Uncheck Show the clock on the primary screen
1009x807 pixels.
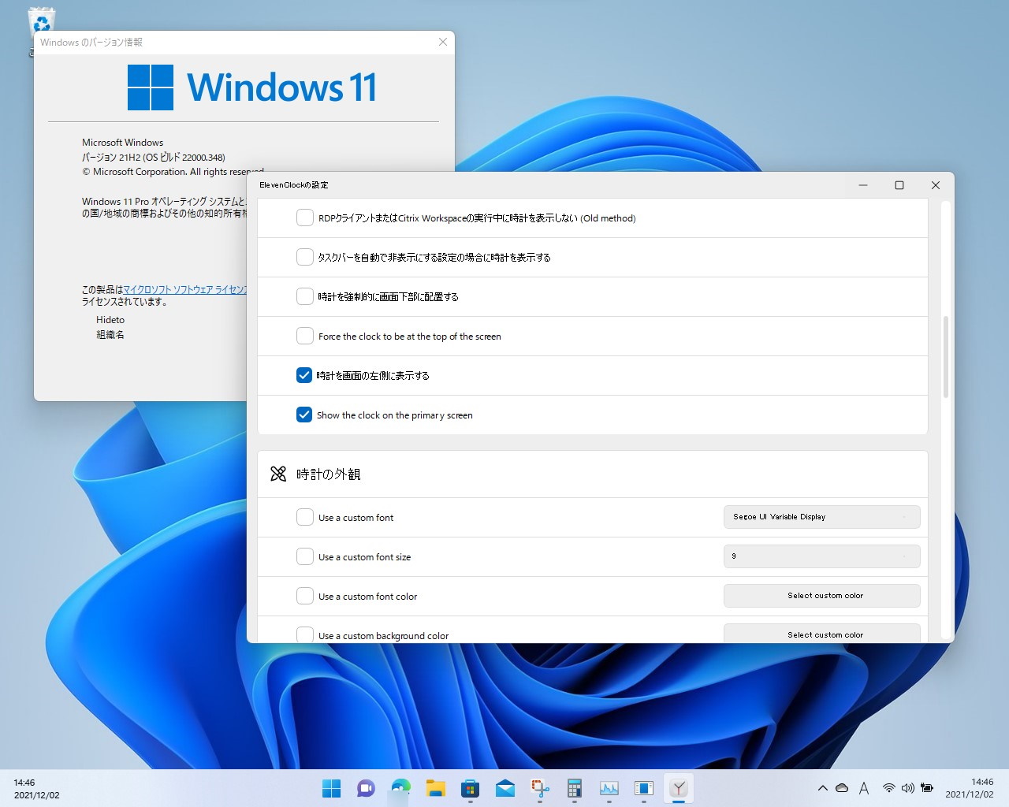tap(304, 415)
